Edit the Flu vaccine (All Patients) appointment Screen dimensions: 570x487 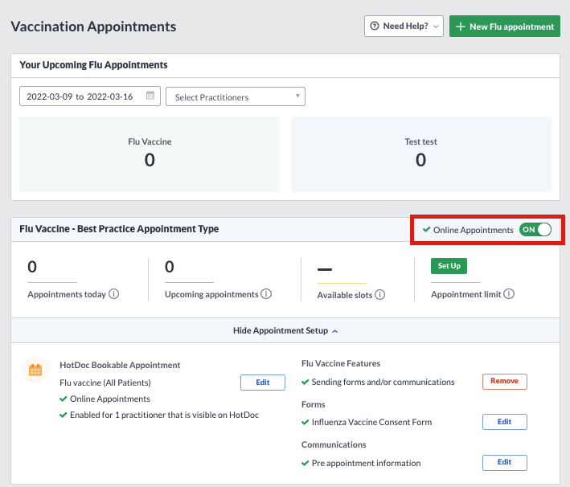262,383
